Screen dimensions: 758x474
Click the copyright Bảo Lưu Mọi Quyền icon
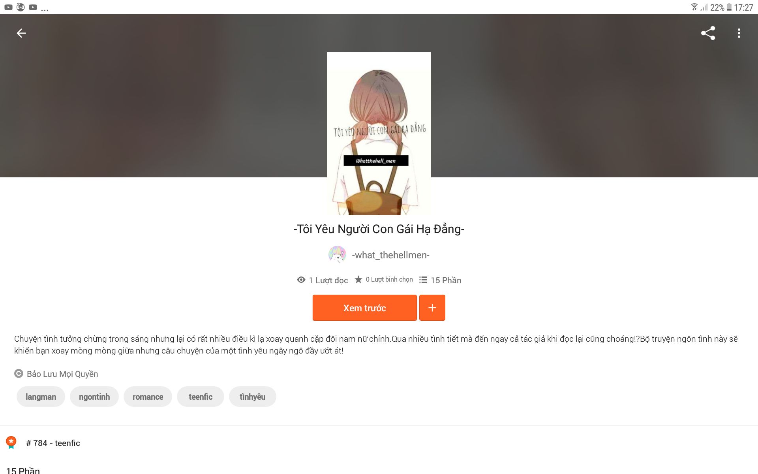coord(19,374)
